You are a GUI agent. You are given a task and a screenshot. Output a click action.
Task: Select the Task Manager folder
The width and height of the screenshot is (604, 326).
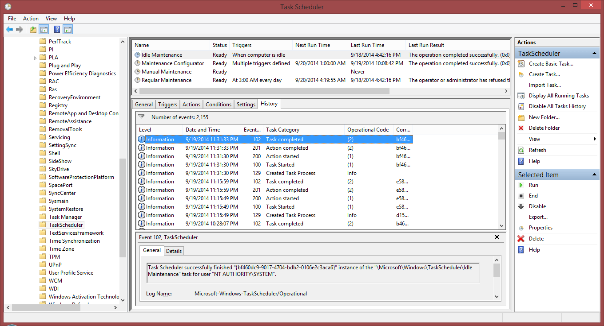[x=65, y=217]
